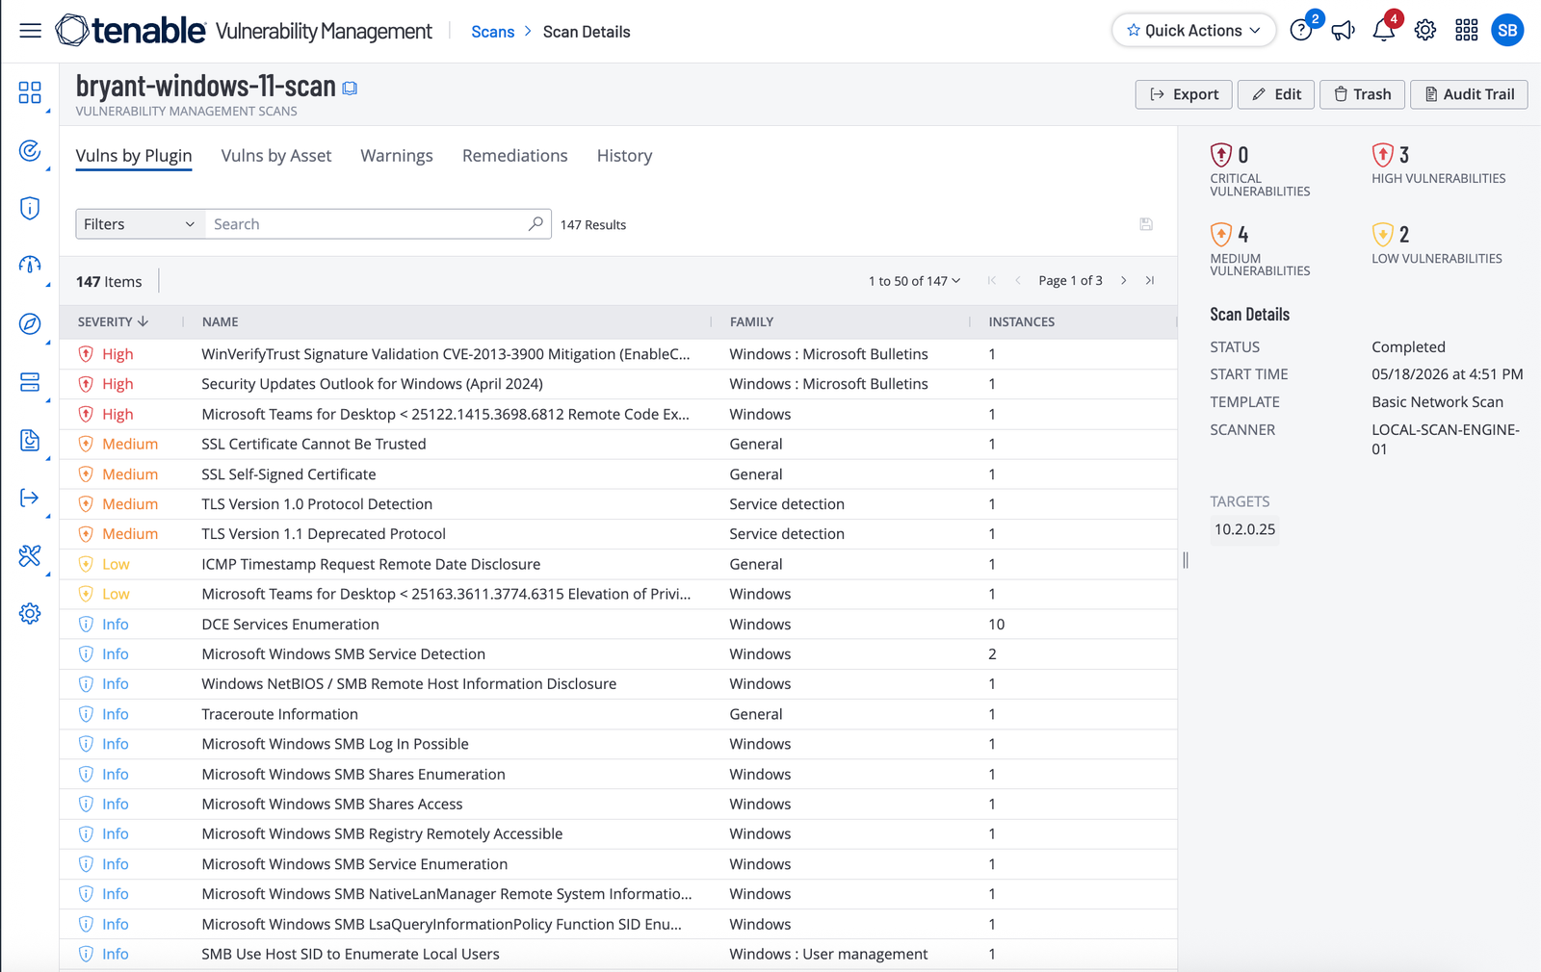The height and width of the screenshot is (972, 1541).
Task: Click the save filter disk icon
Action: [1146, 224]
